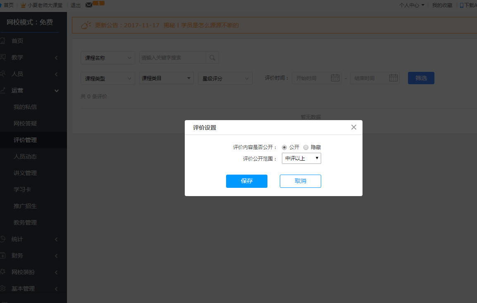Screen dimensions: 477x303
Task: Open the start time calendar icon
Action: 335,78
